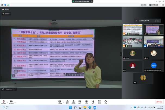165x110 pixels.
Task: Open the speaker view layout dropdown
Action: tap(156, 5)
